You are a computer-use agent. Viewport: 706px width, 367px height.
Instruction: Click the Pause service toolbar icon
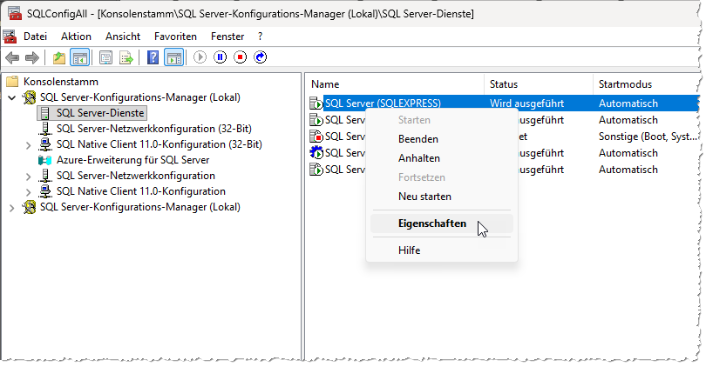pyautogui.click(x=221, y=57)
